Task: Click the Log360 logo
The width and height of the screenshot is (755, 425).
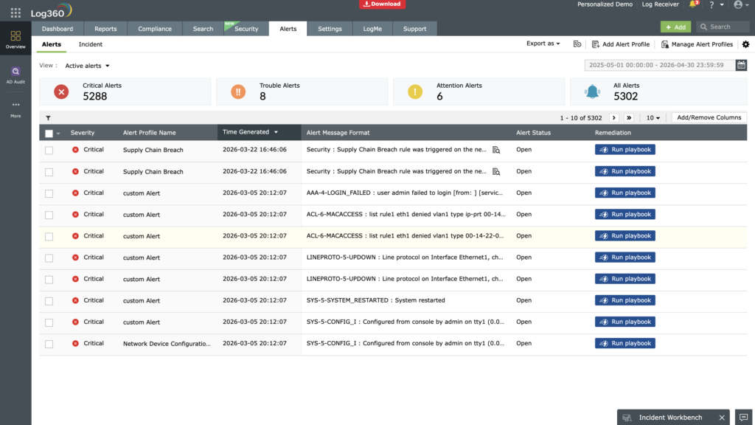Action: (51, 12)
